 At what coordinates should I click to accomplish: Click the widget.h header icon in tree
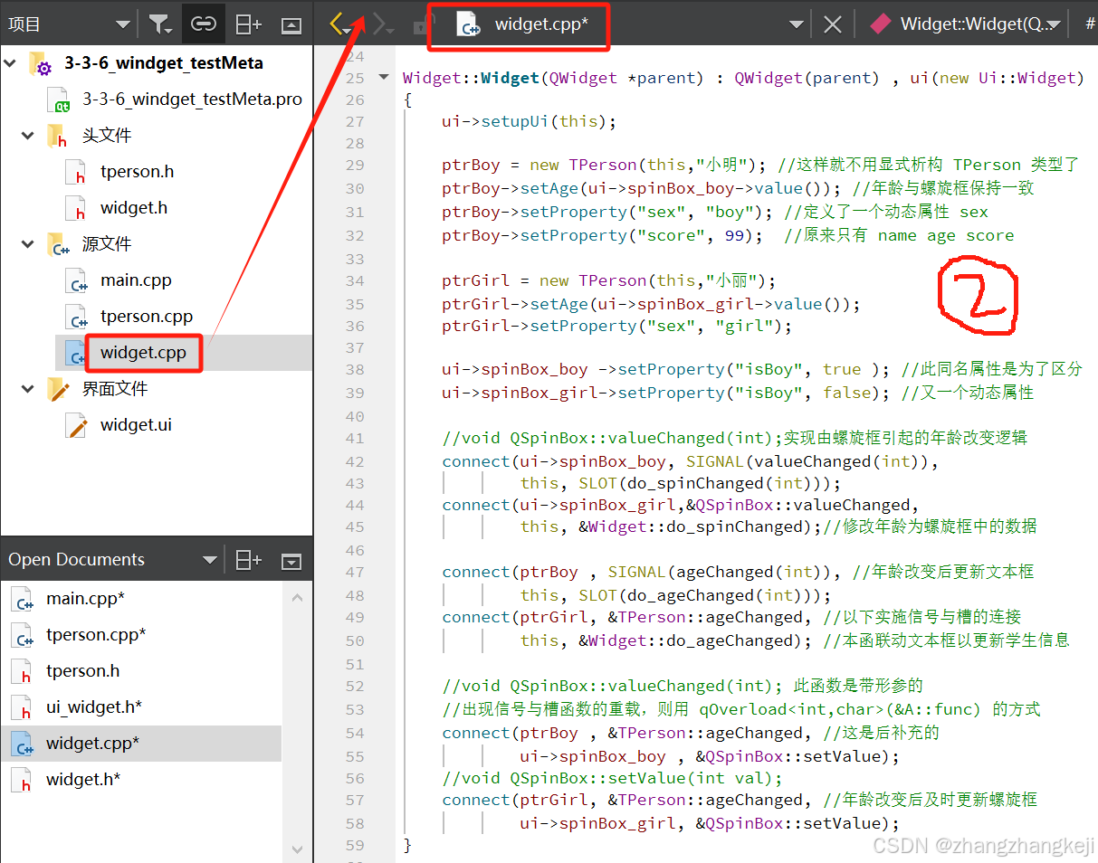(77, 208)
